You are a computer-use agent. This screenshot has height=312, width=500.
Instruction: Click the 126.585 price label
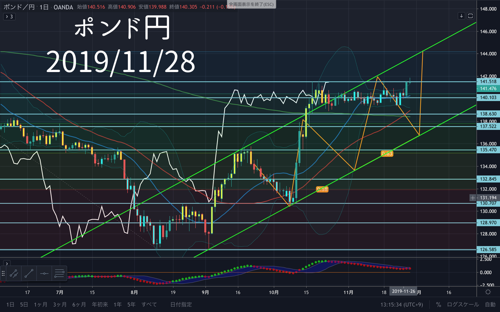[x=488, y=250]
